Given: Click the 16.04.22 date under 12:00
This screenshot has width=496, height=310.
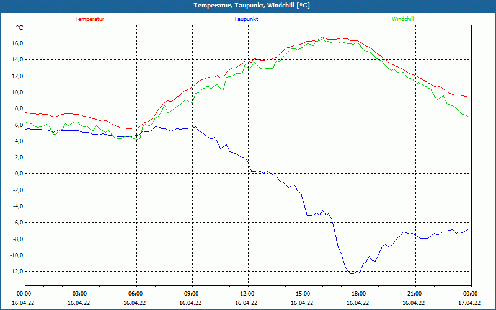Looking at the screenshot, I should (x=246, y=303).
